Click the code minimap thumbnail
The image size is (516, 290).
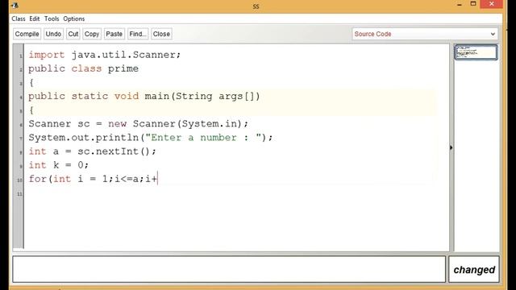[x=476, y=52]
